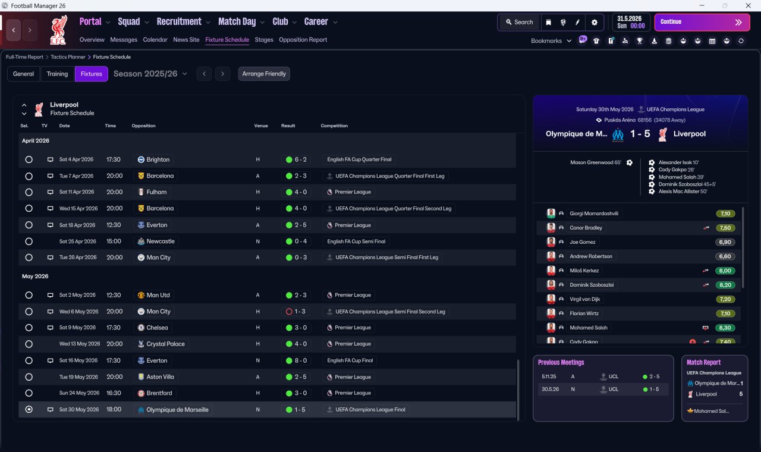
Task: Select the Man Utd fixture radio button
Action: [x=29, y=295]
